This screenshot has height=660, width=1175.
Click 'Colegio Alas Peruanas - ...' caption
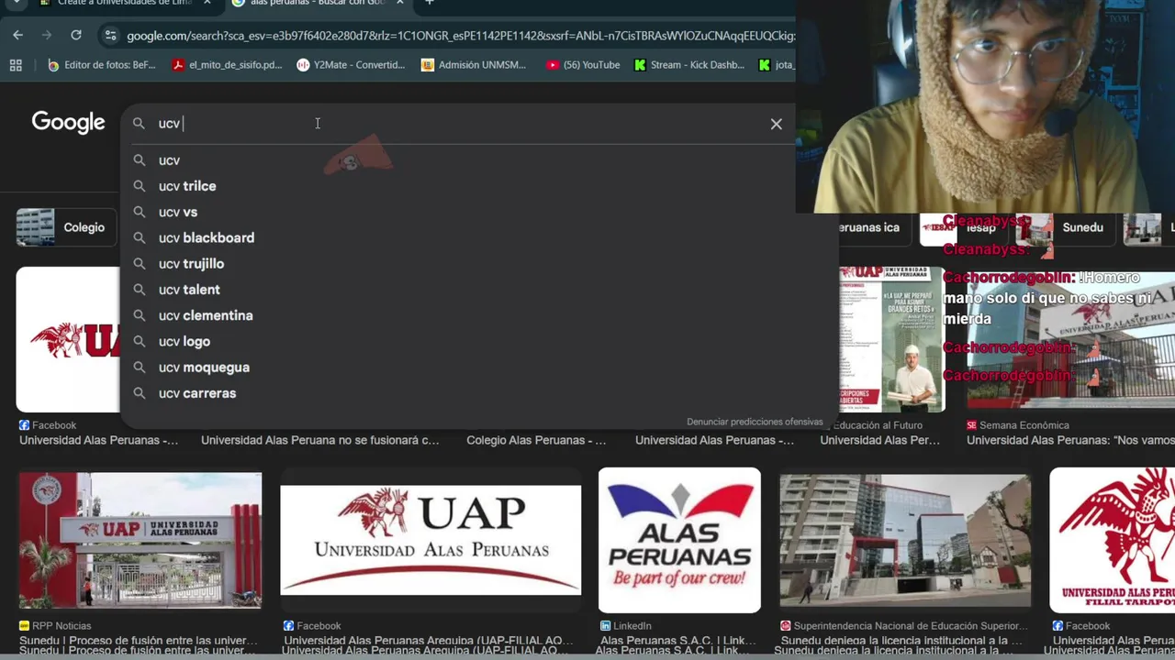click(x=536, y=440)
